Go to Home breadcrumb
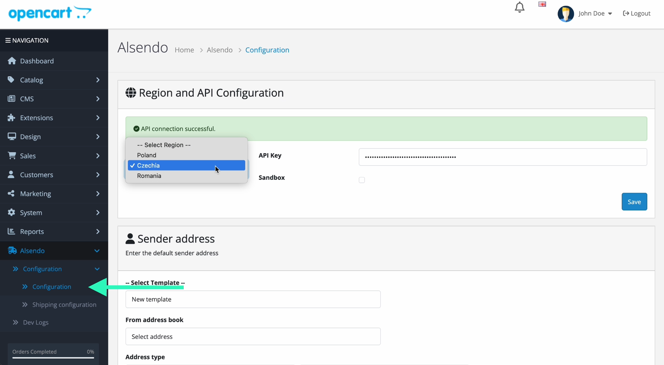The width and height of the screenshot is (664, 365). 184,50
